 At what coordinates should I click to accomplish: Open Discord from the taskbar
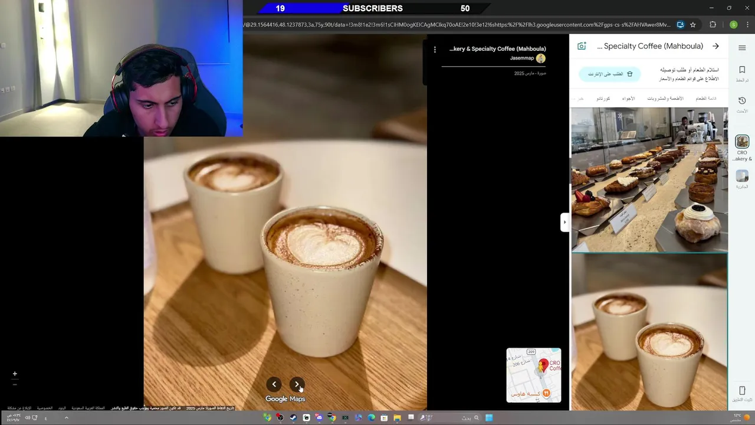(319, 418)
